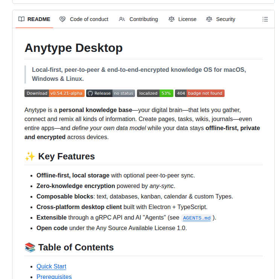Click the Contributing people icon
Image resolution: width=275 pixels, height=279 pixels.
tap(122, 19)
